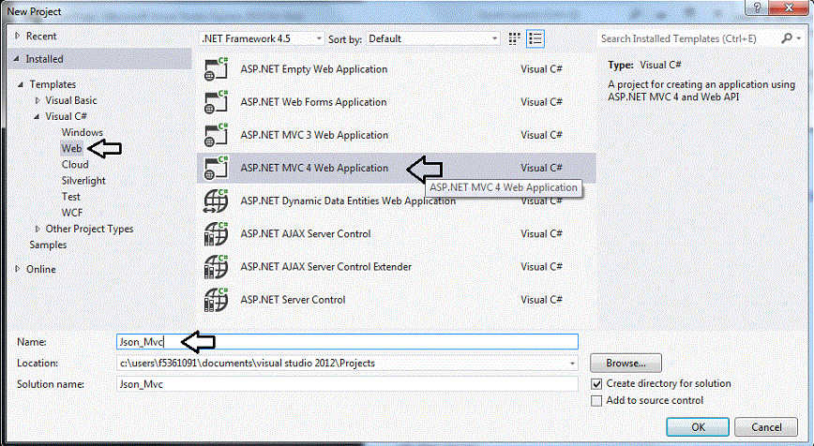This screenshot has height=446, width=814.
Task: Click the Dynamic Data Entities Web Application icon
Action: [216, 201]
